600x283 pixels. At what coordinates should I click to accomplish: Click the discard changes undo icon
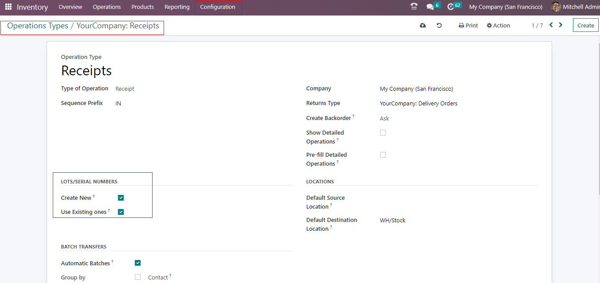coord(439,26)
